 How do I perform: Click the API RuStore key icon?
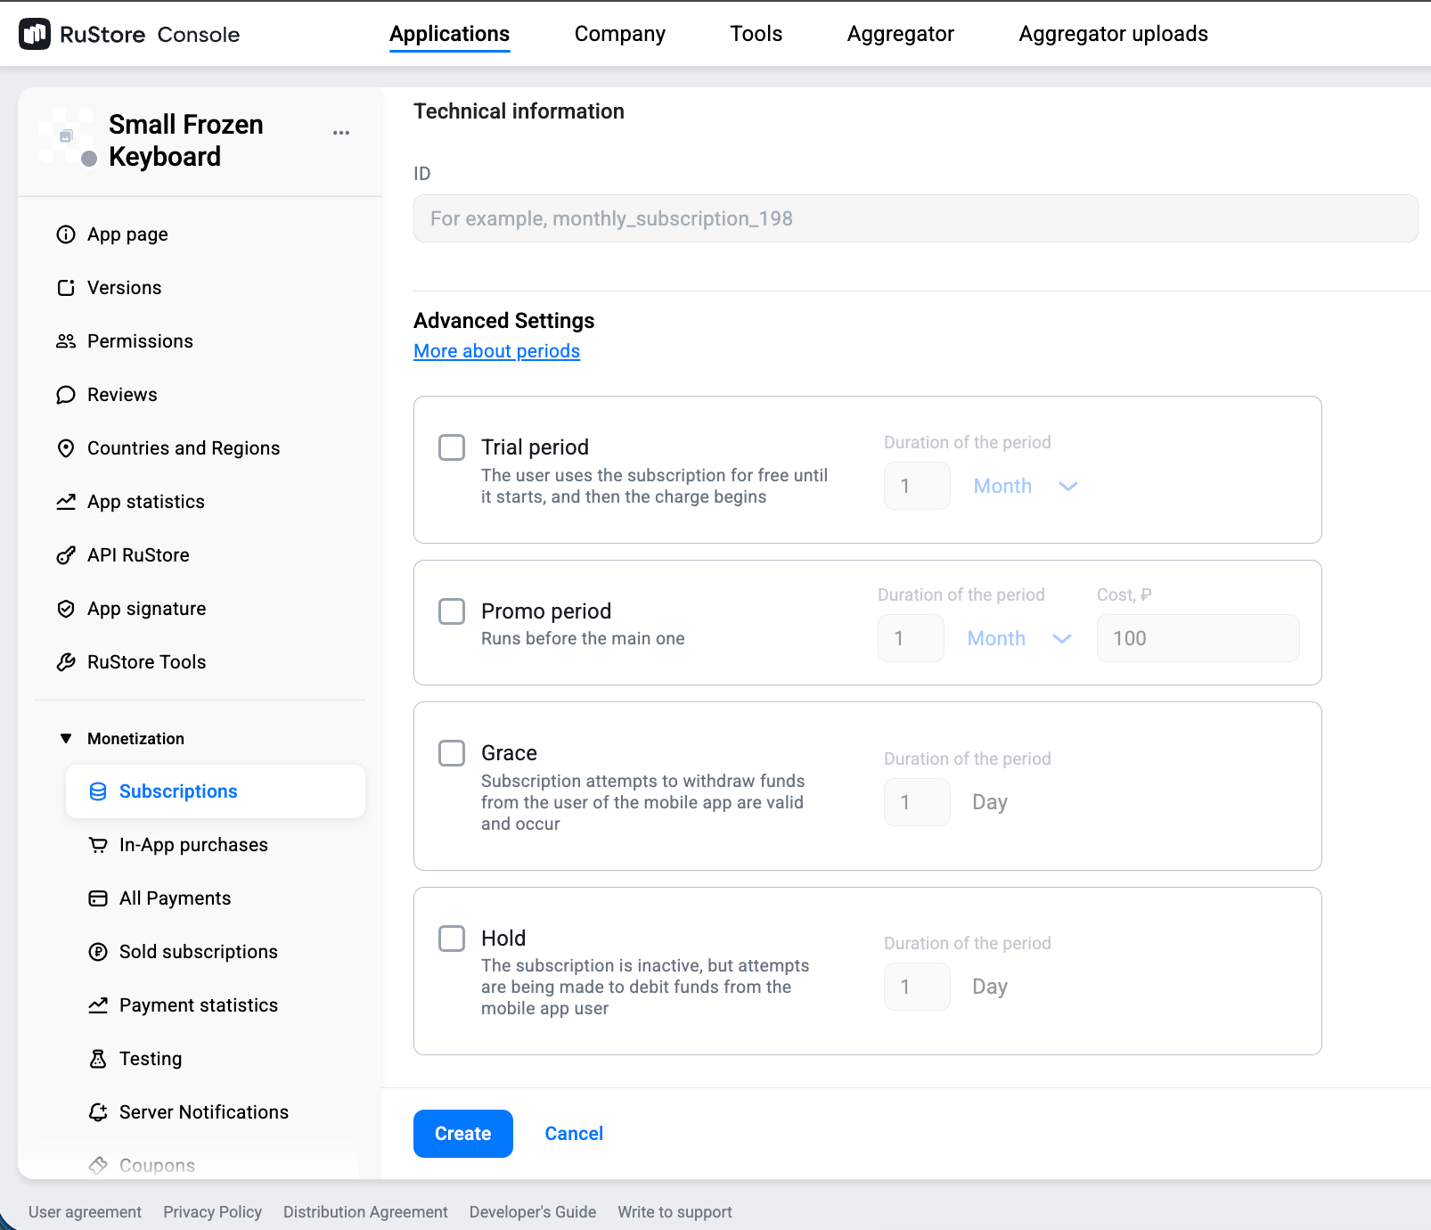[x=66, y=555]
